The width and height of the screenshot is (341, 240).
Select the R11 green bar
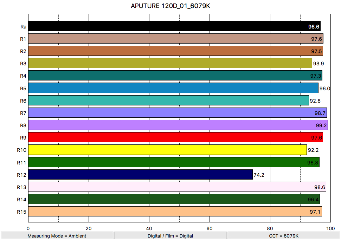tap(174, 162)
